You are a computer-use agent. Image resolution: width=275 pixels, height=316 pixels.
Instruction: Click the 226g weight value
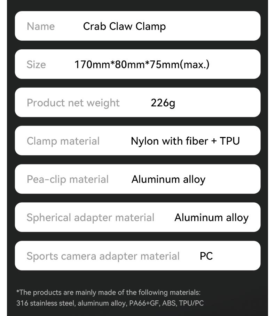coord(163,103)
